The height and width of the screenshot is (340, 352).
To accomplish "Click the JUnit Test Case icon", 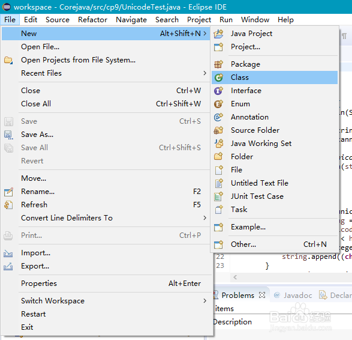I will pyautogui.click(x=218, y=196).
